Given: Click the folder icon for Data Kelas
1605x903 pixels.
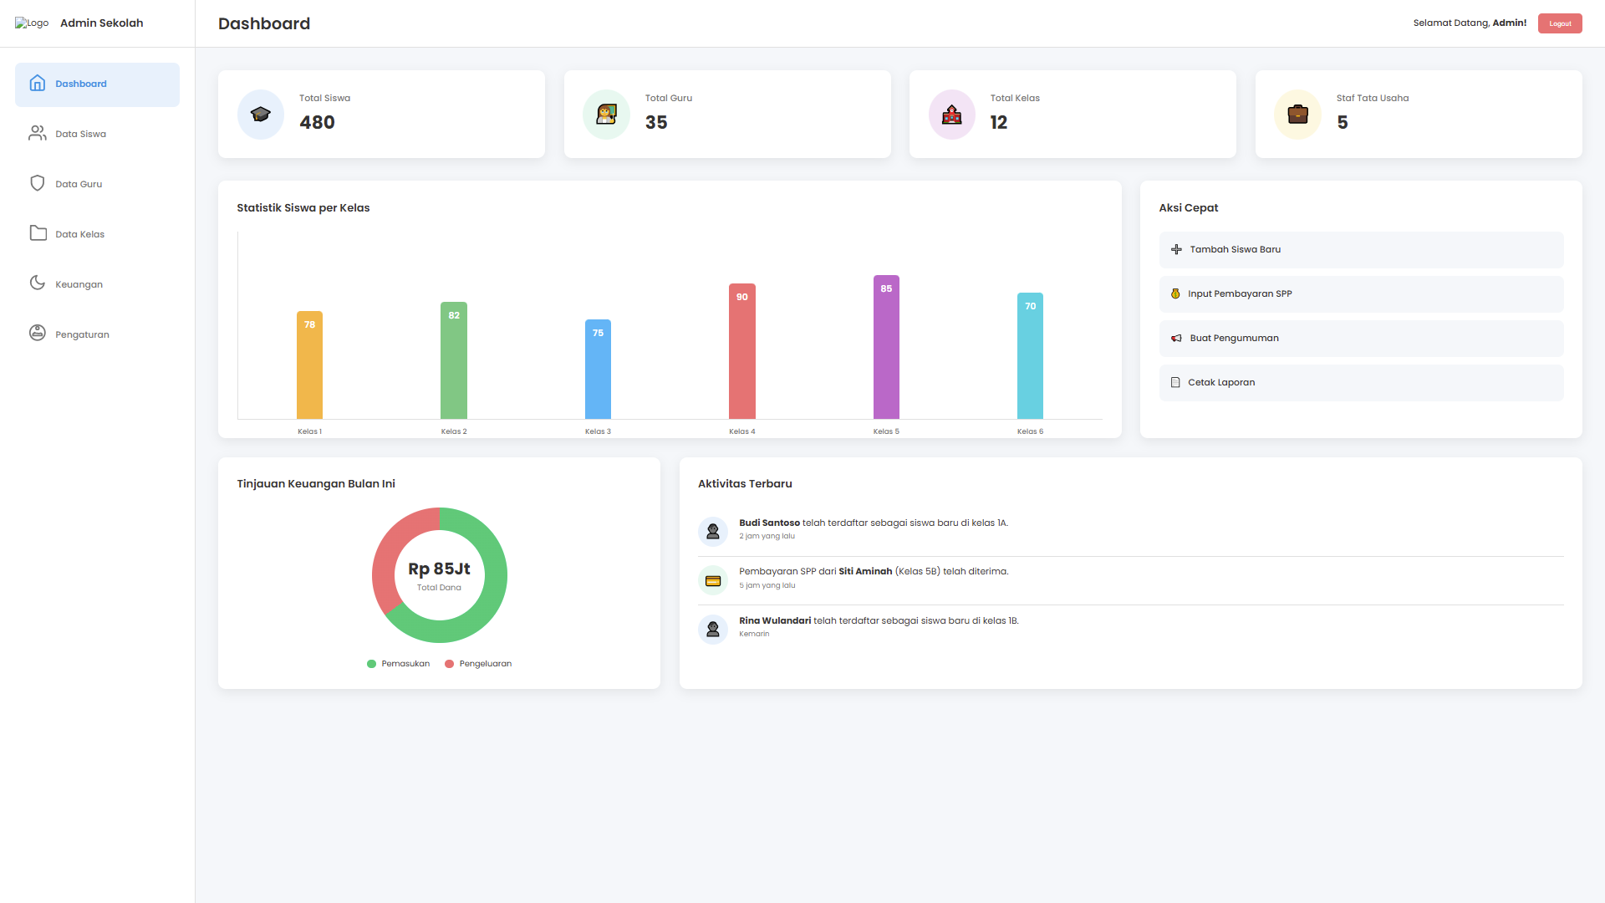Looking at the screenshot, I should pos(38,233).
